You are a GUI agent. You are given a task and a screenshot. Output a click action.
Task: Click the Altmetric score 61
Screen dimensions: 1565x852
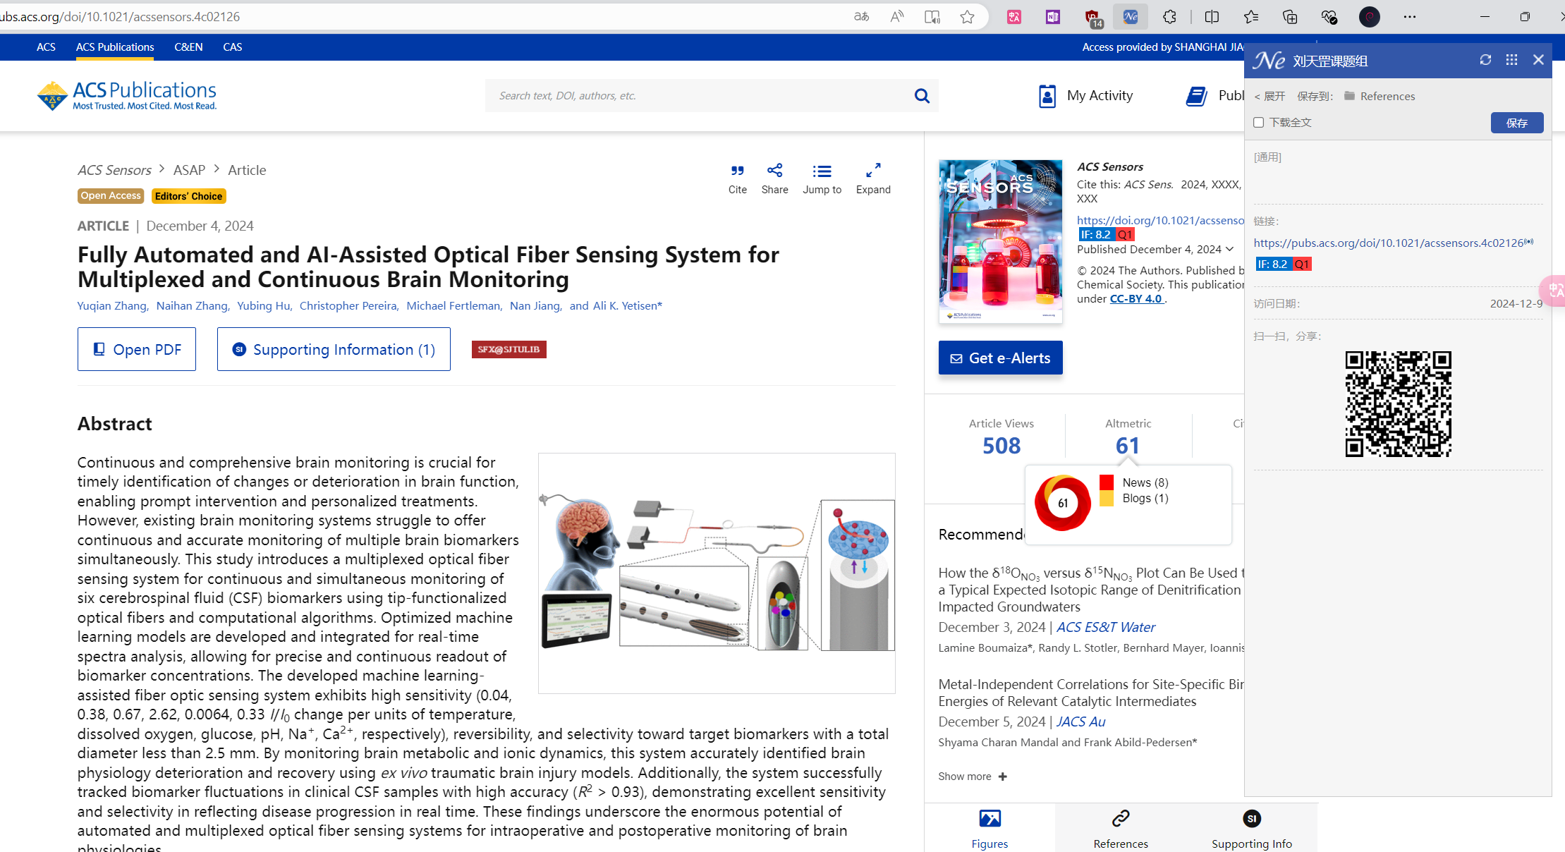pyautogui.click(x=1128, y=446)
